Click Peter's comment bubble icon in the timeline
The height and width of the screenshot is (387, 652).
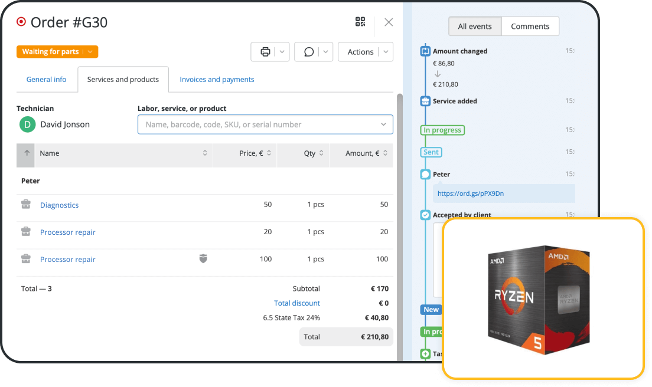tap(425, 174)
